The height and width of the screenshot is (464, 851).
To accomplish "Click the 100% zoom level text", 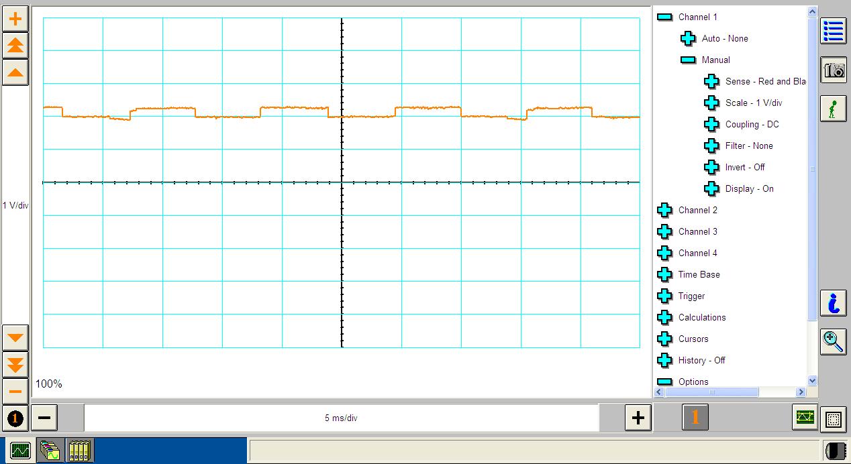I will [48, 384].
